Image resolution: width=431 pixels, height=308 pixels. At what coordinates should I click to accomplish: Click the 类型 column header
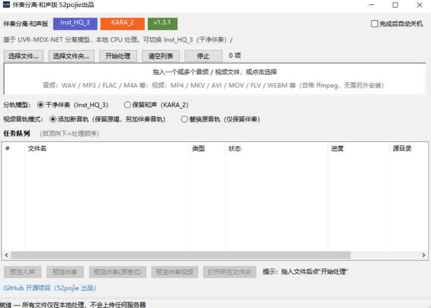pos(207,149)
